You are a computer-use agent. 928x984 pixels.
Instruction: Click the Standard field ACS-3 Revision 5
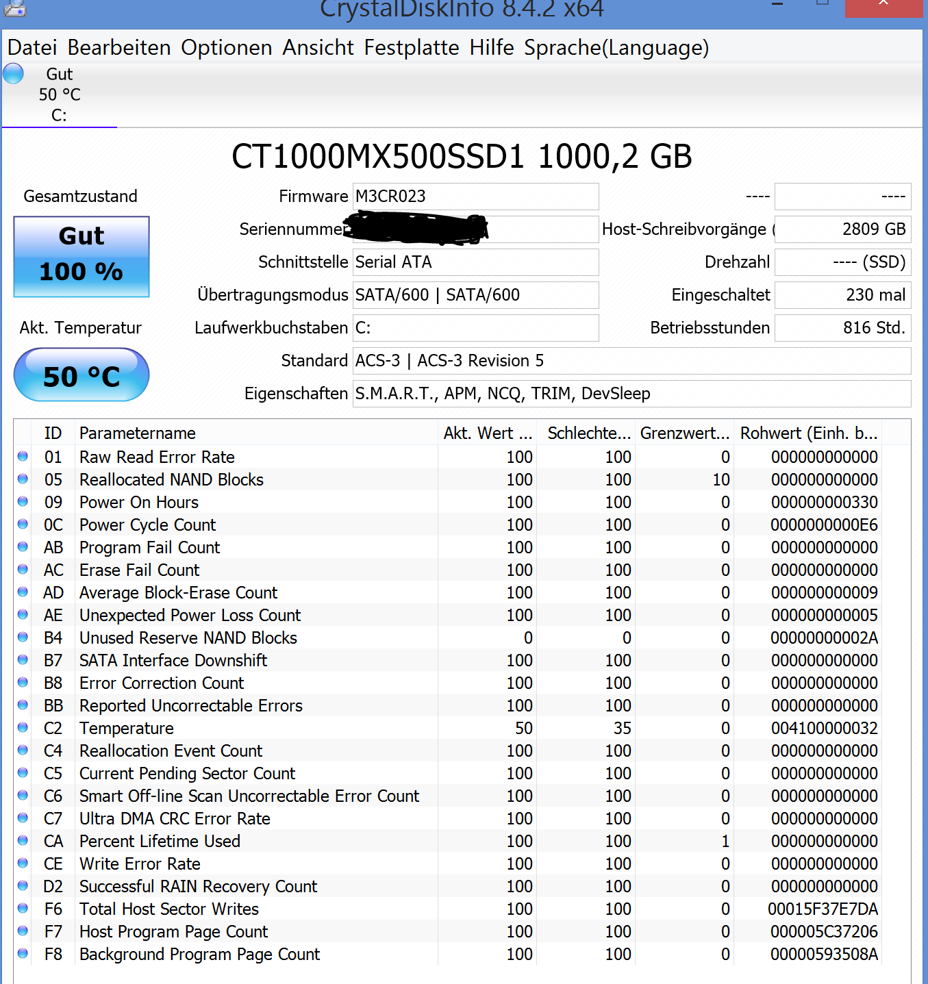coord(632,361)
